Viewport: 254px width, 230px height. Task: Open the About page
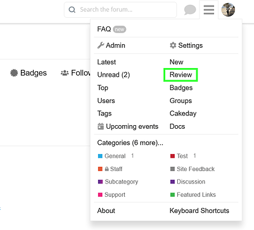106,210
